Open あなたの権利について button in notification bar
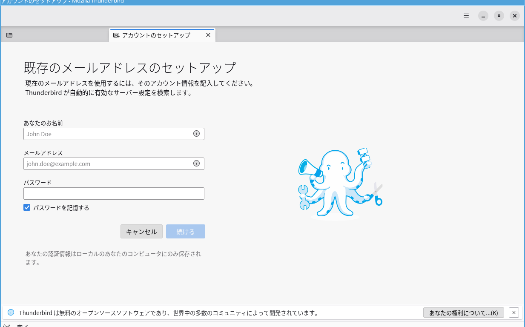 (x=464, y=313)
